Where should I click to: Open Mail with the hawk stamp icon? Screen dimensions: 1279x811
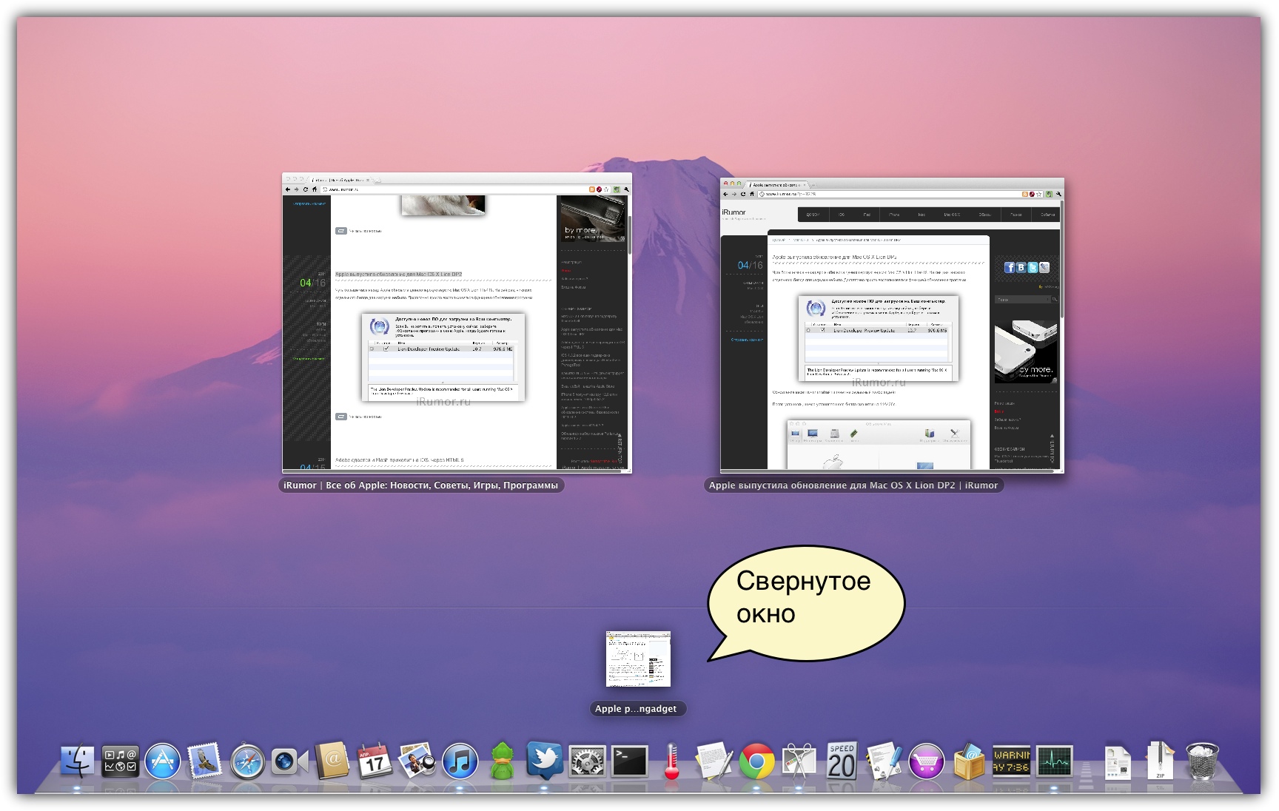tap(204, 761)
